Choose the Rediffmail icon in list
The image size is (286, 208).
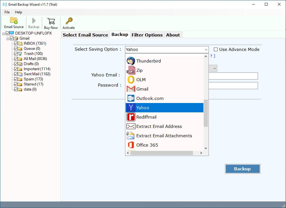131,117
